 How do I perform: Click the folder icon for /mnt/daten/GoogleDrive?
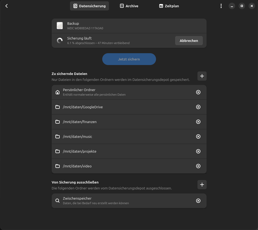coord(57,107)
